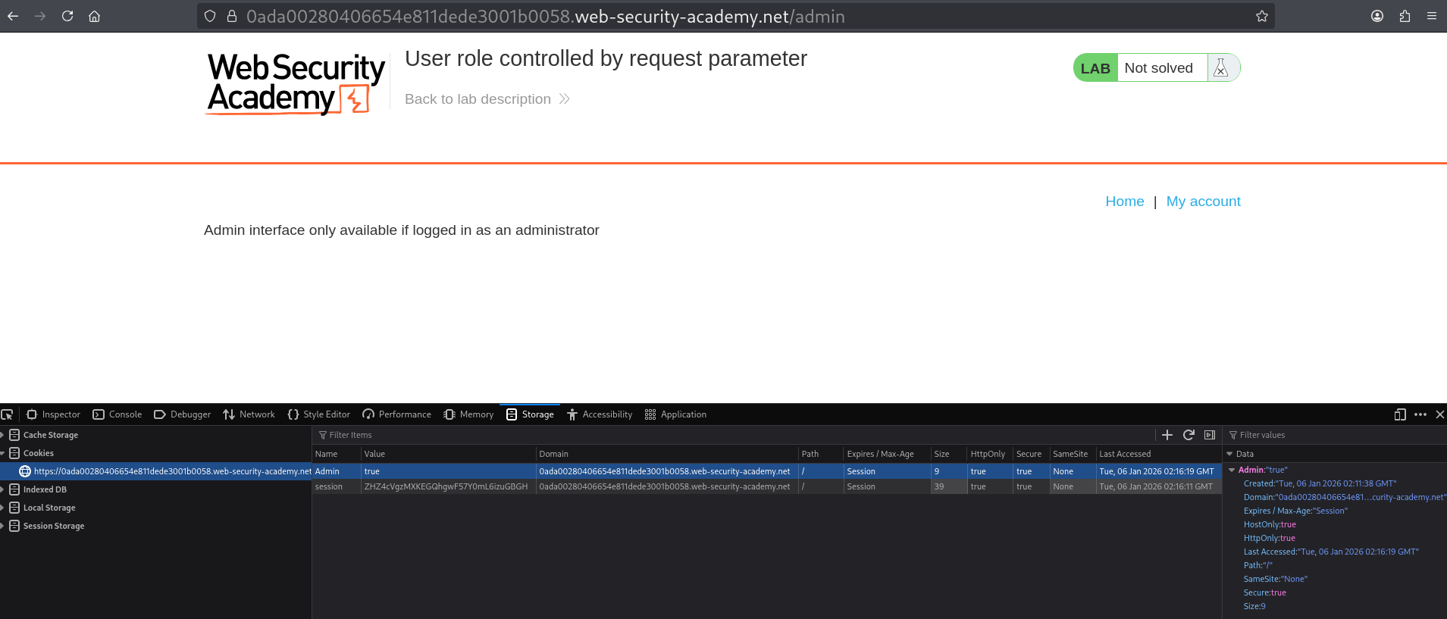This screenshot has height=619, width=1447.
Task: Click Back to lab description link
Action: 487,99
